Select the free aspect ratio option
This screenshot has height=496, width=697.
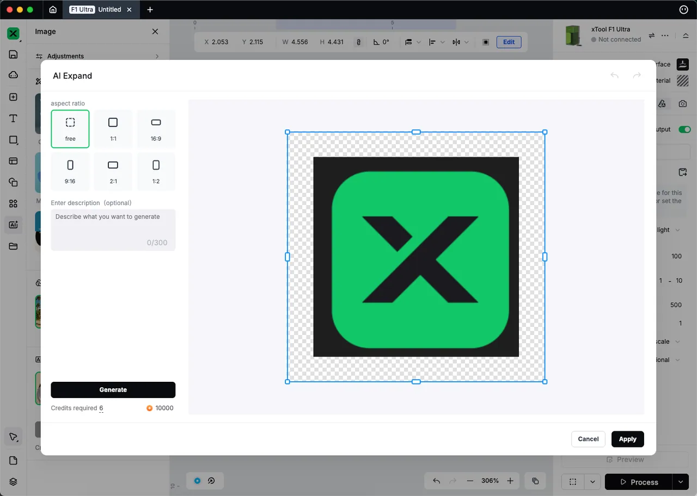pos(70,129)
